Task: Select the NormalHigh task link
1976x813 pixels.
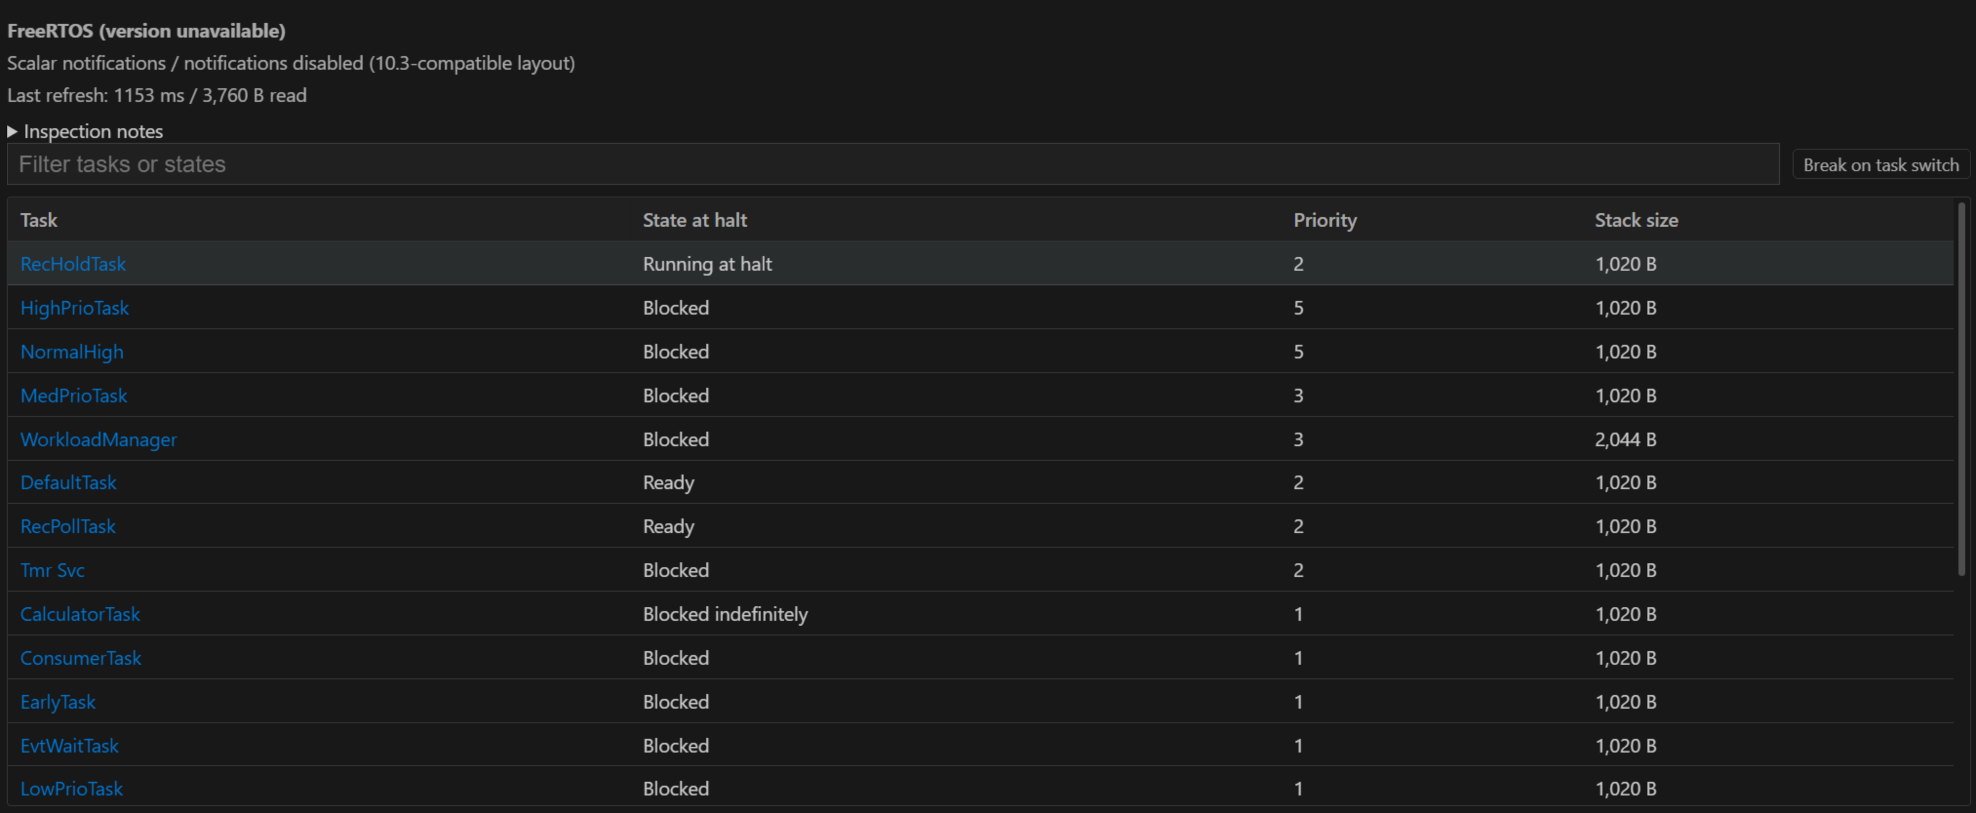Action: click(71, 351)
